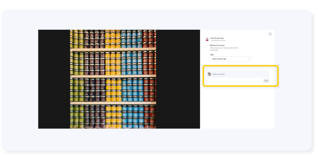The width and height of the screenshot is (318, 157).
Task: Click the black area left of the photo
Action: [x=54, y=79]
